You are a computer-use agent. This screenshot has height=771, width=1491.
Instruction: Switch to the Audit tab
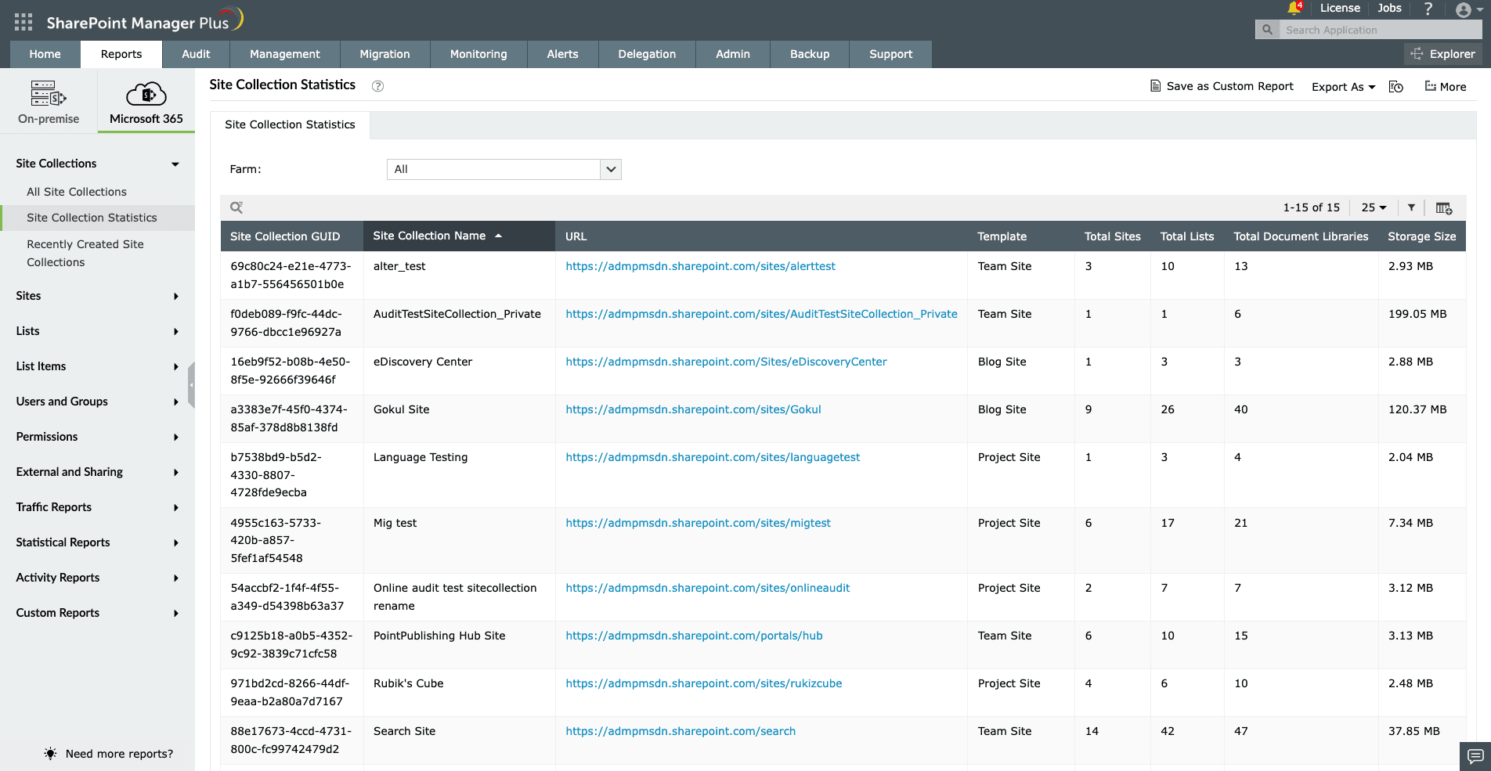point(196,54)
